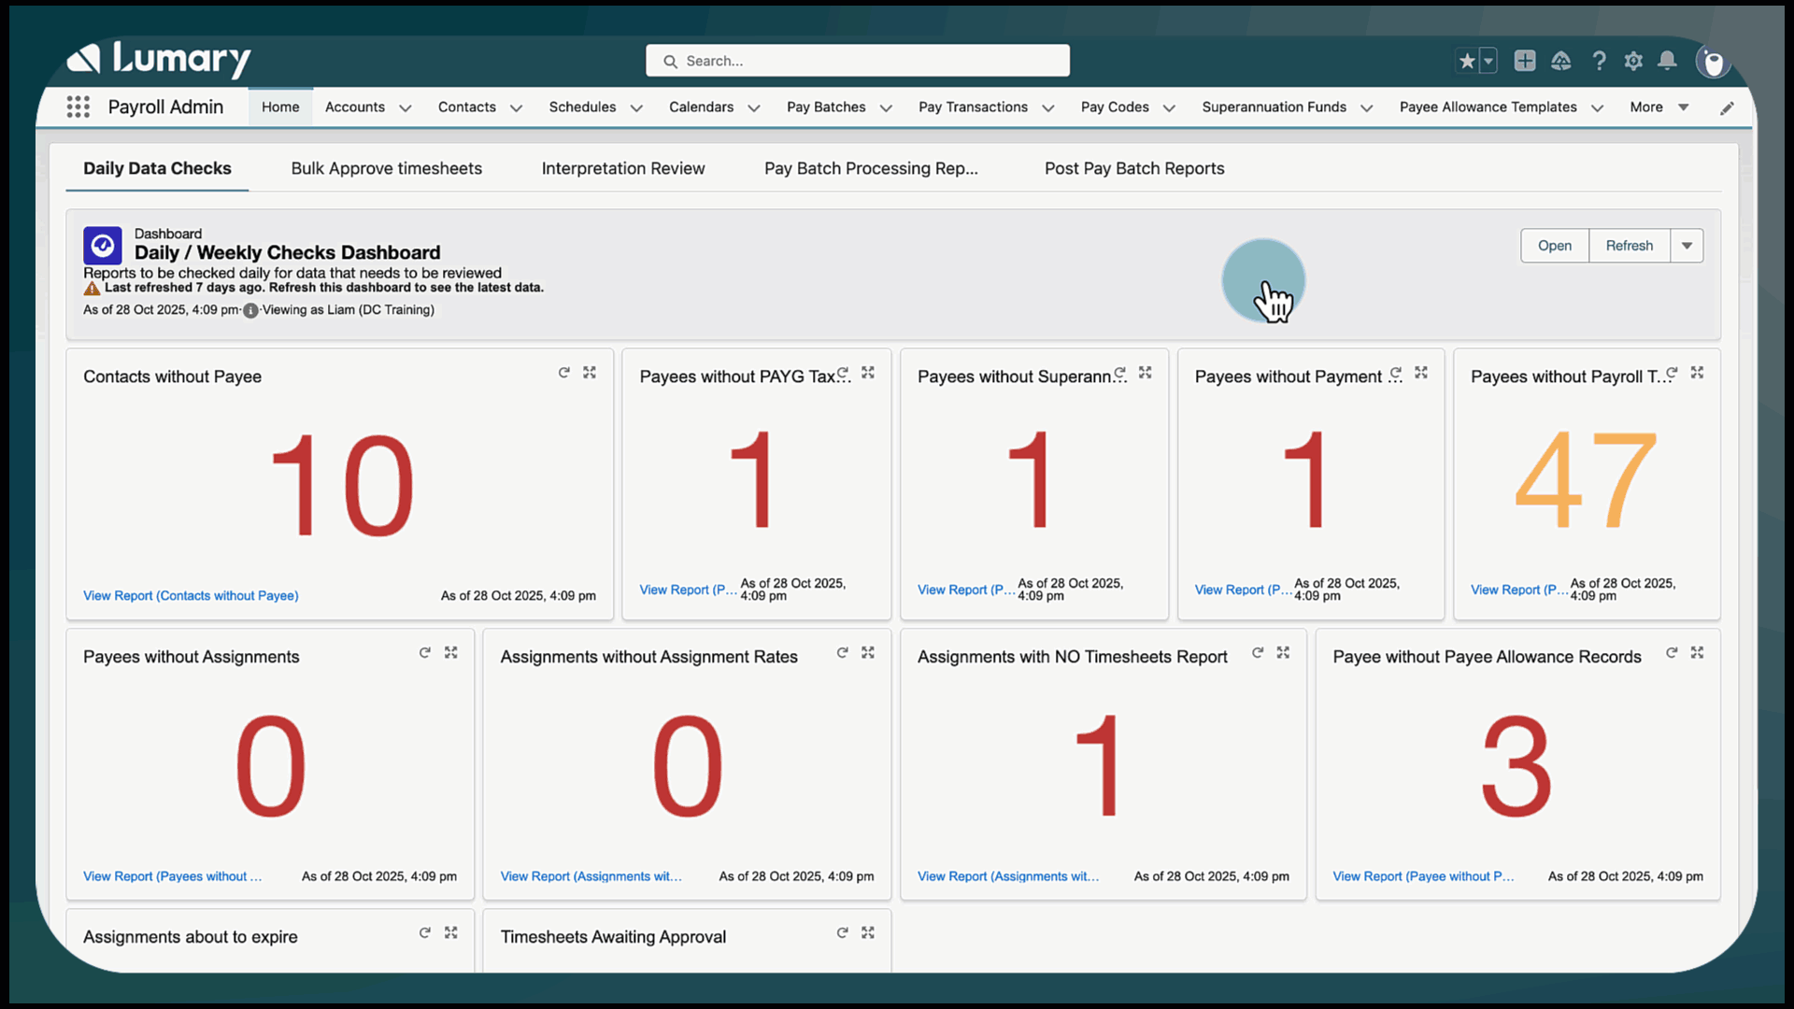Open the Guidance Center trailhead icon
Image resolution: width=1794 pixels, height=1009 pixels.
click(1561, 60)
